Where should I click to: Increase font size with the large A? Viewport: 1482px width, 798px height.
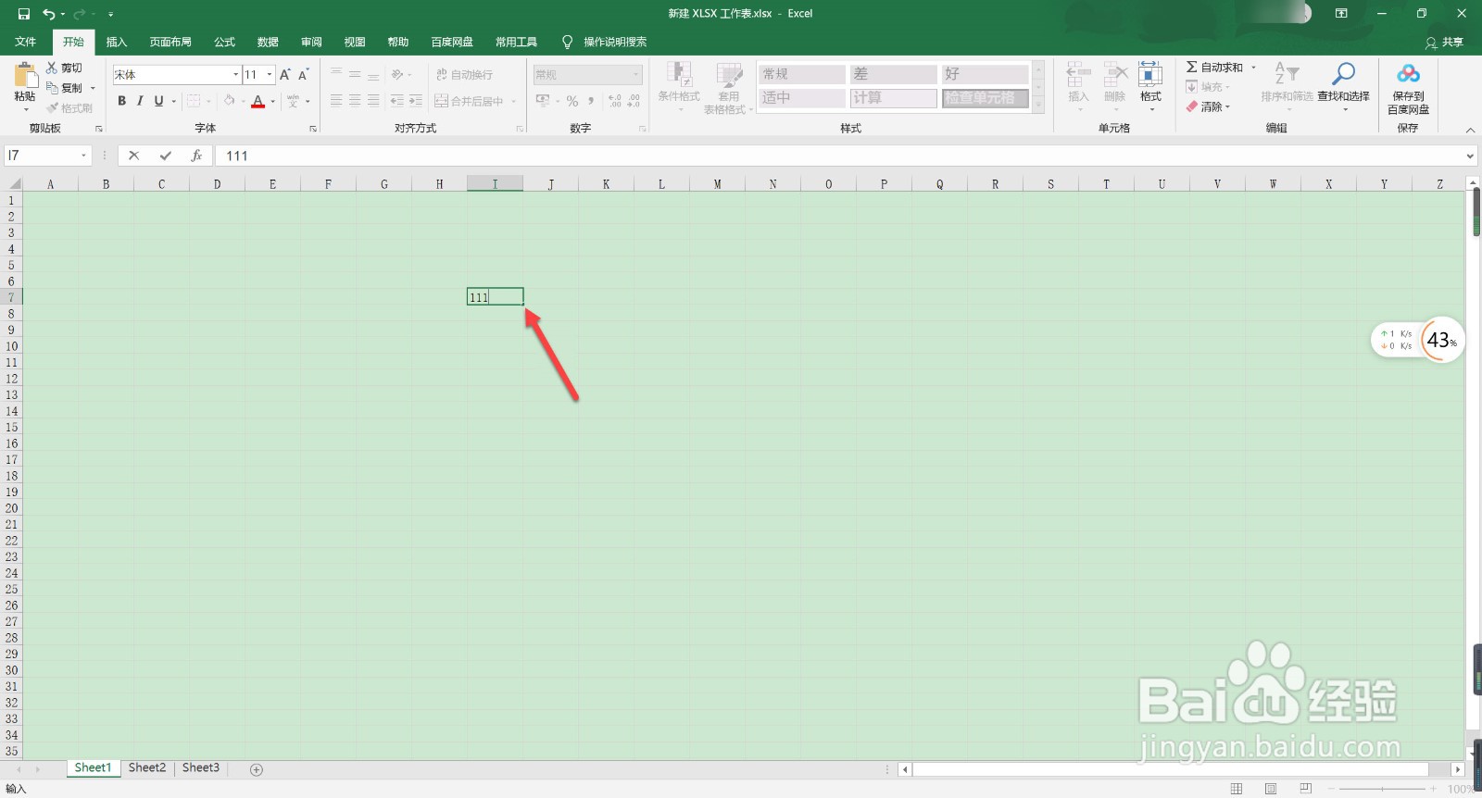285,74
